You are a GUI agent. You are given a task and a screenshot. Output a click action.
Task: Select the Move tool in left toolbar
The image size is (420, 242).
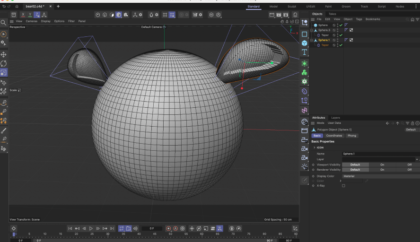tap(4, 54)
